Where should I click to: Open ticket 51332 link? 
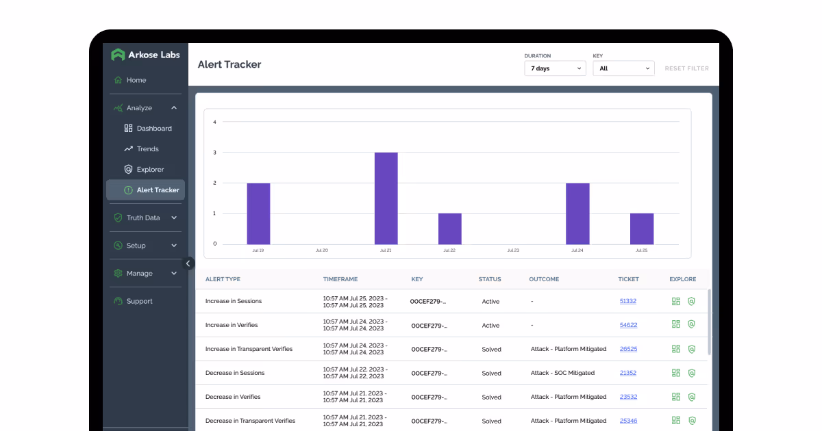coord(628,301)
